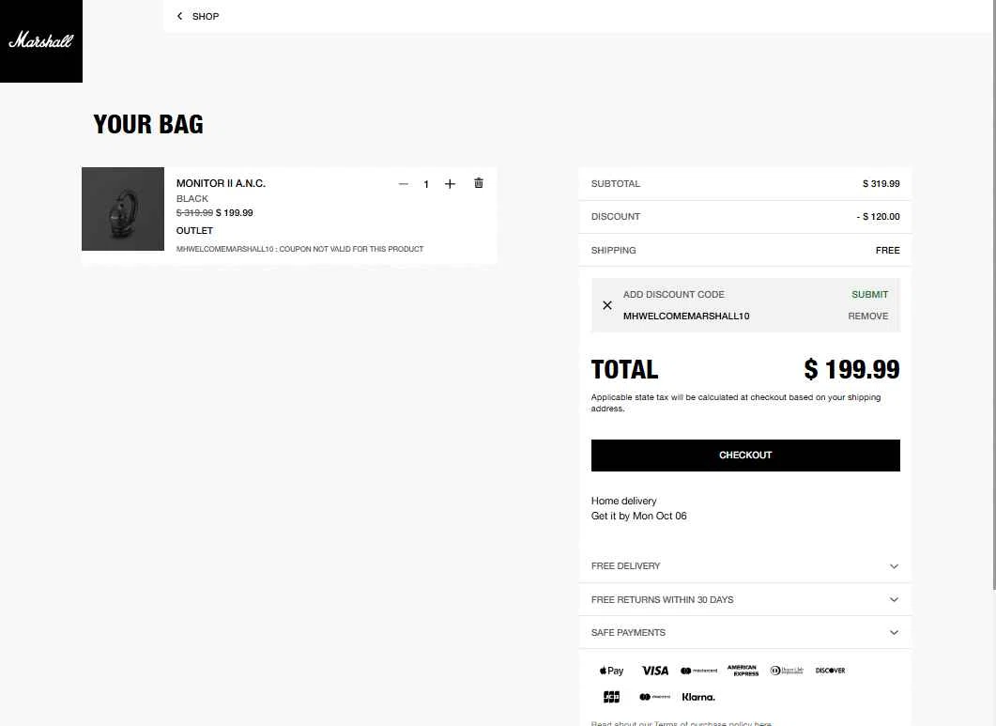
Task: Click the ADD DISCOUNT CODE field
Action: [x=673, y=294]
